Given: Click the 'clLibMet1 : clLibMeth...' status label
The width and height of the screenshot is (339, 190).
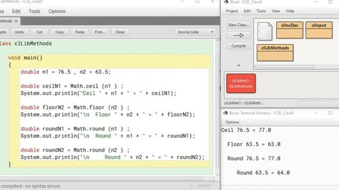Looking at the screenshot, I should 244,103.
